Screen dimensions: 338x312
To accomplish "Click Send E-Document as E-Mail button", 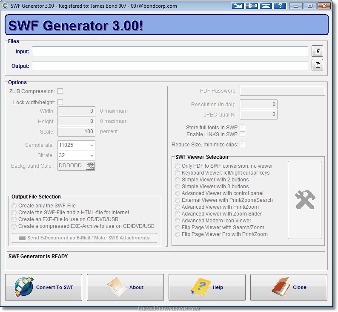I will [84, 238].
